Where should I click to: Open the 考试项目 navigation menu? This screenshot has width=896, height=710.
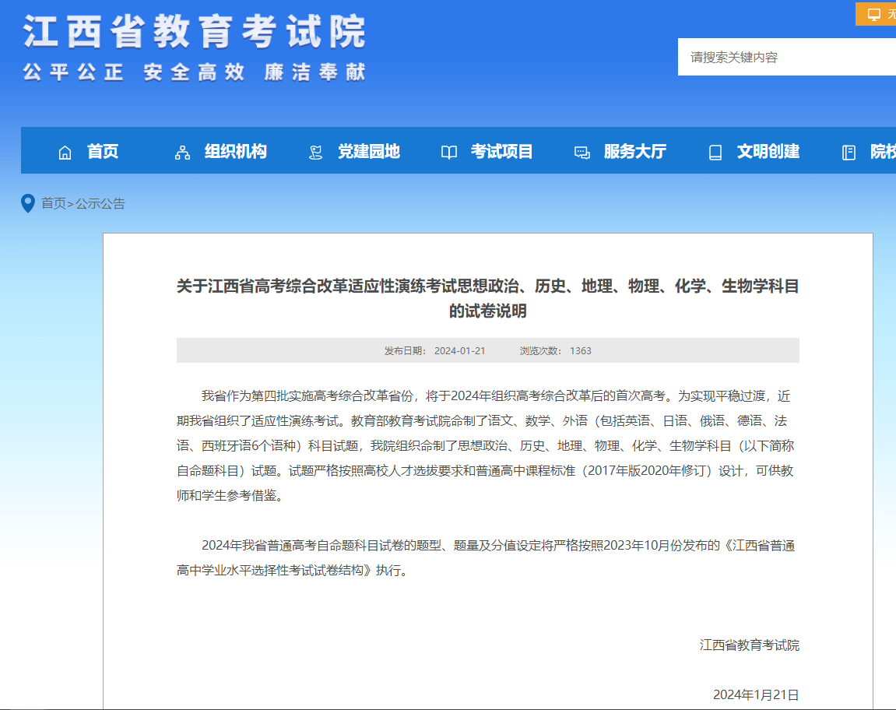click(502, 152)
